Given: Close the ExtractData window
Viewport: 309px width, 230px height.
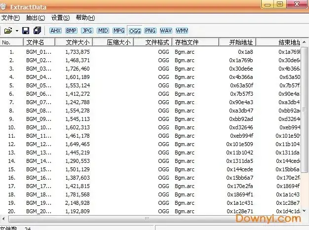Looking at the screenshot, I should tap(297, 4).
